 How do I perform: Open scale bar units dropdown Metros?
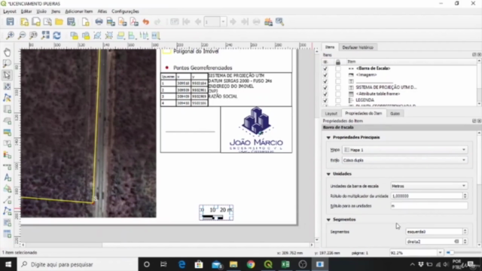point(429,186)
